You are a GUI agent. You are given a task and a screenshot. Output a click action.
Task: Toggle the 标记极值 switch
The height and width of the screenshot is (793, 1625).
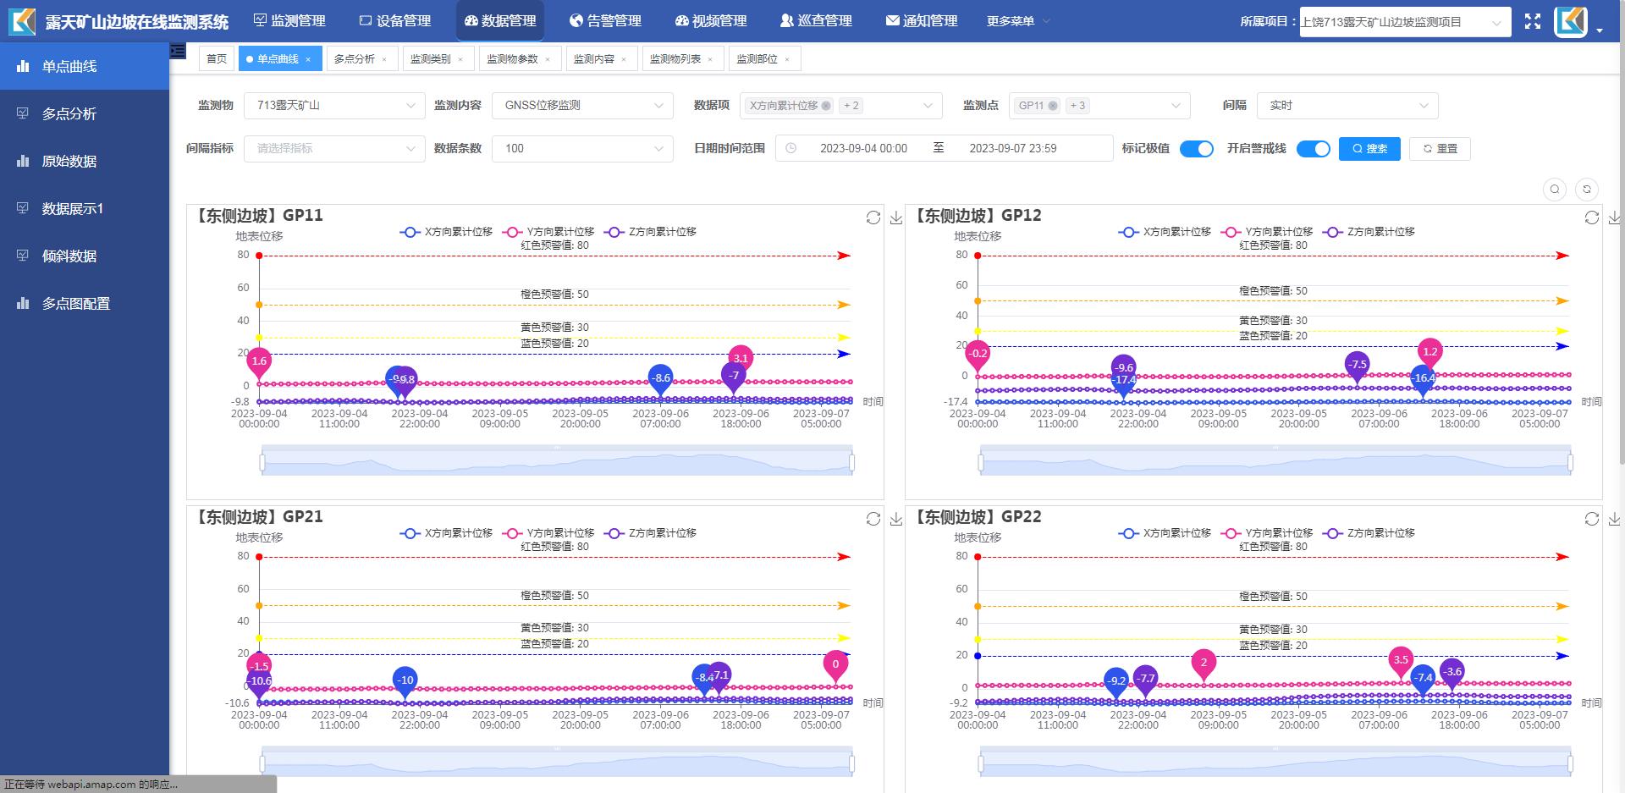1196,149
